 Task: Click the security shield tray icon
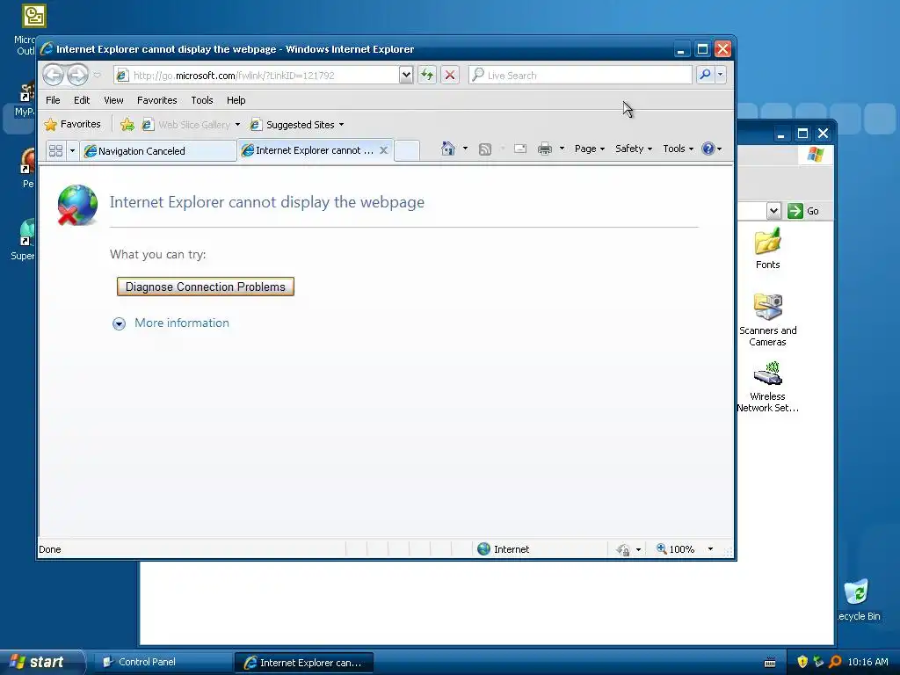(x=802, y=662)
